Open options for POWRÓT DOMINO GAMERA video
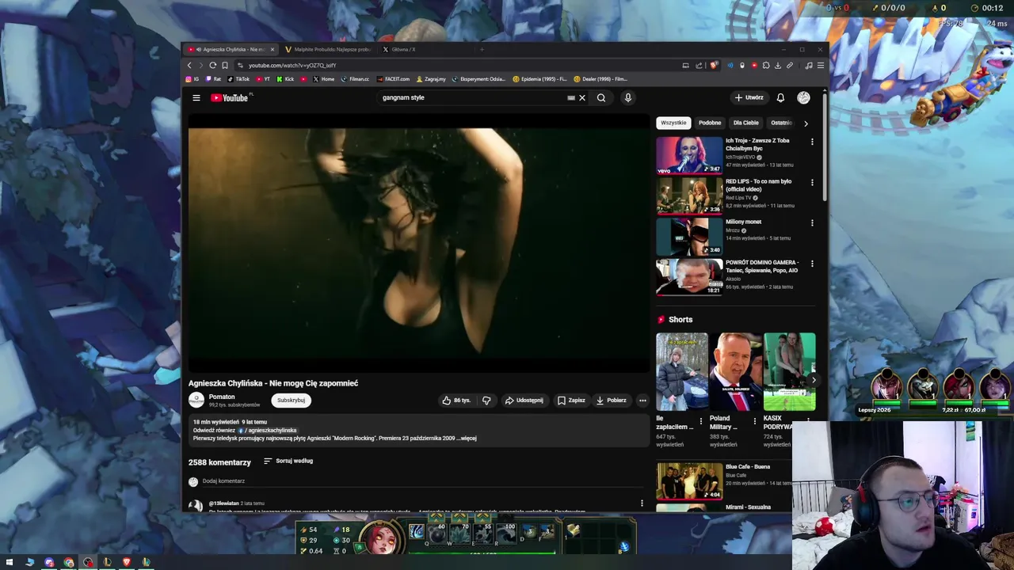 coord(811,264)
